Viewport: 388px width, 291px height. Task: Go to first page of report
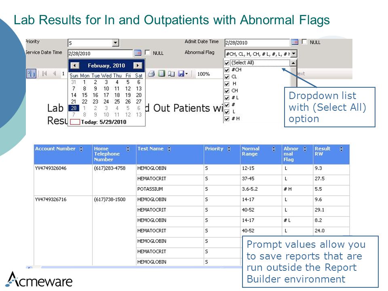pos(44,74)
